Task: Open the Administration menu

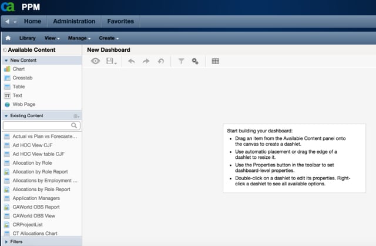Action: [74, 21]
